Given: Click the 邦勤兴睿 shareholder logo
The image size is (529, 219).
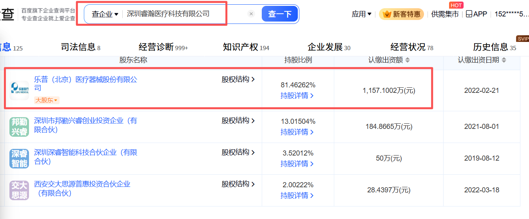Looking at the screenshot, I should click(x=19, y=127).
